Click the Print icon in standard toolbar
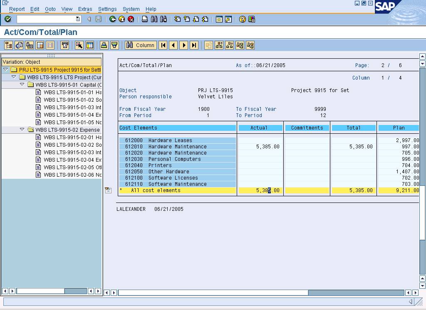 point(145,19)
